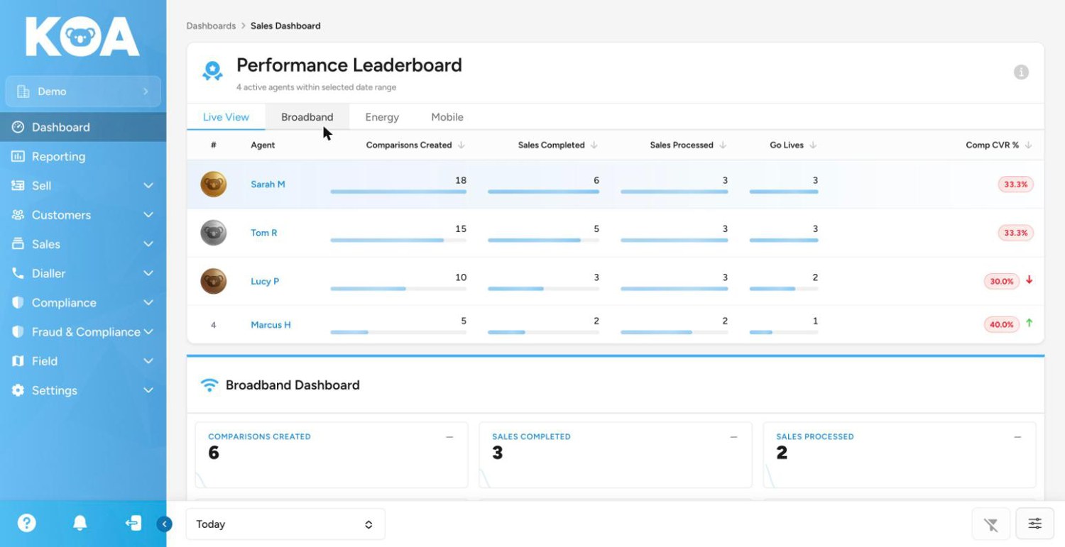
Task: Click the Reporting chart icon in sidebar
Action: (x=18, y=156)
